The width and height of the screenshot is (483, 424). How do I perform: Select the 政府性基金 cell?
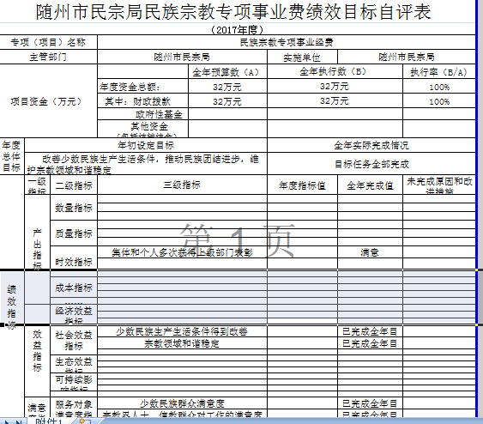pyautogui.click(x=143, y=114)
